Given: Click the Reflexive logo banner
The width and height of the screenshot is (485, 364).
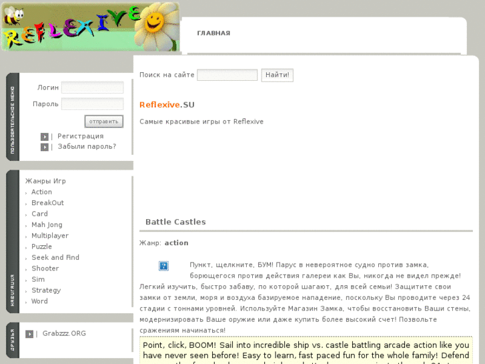Looking at the screenshot, I should pyautogui.click(x=90, y=27).
